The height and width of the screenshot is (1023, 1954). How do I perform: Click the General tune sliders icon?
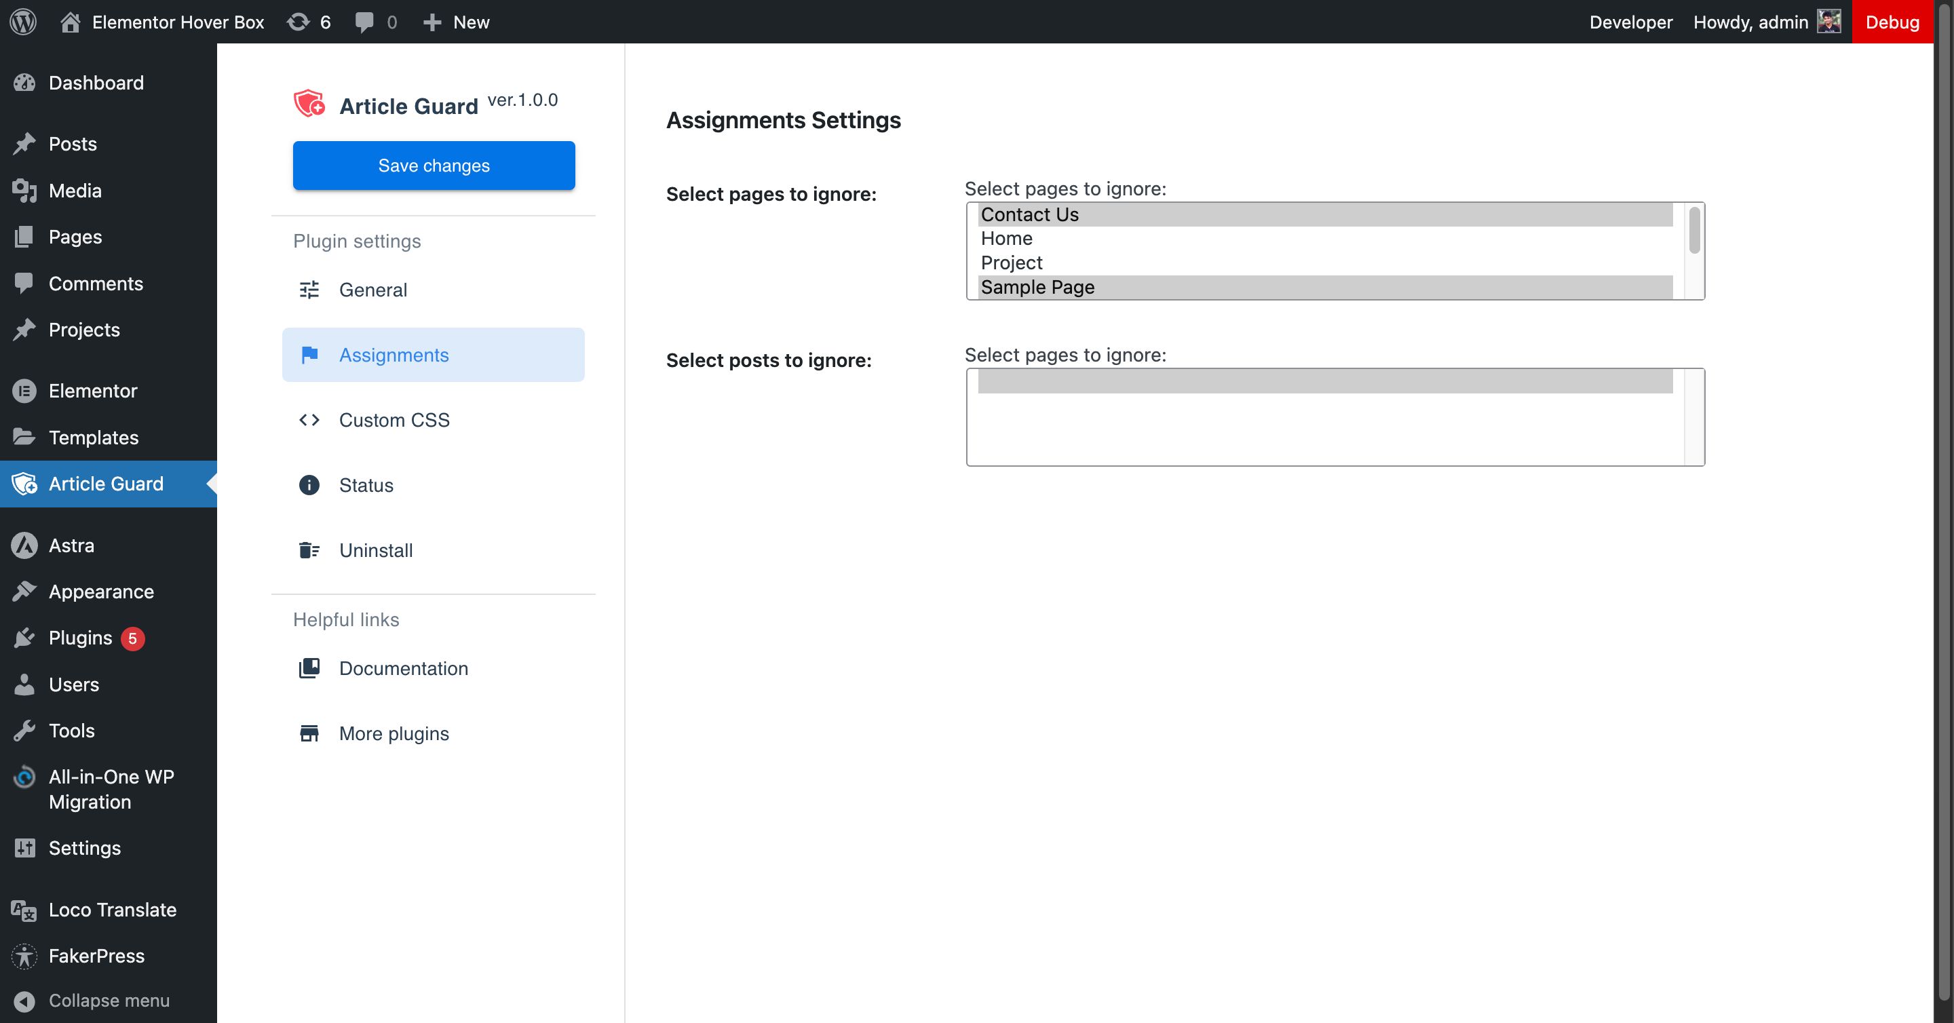tap(309, 290)
